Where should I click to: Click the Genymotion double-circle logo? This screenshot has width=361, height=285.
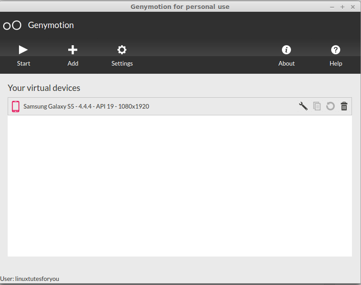[12, 25]
